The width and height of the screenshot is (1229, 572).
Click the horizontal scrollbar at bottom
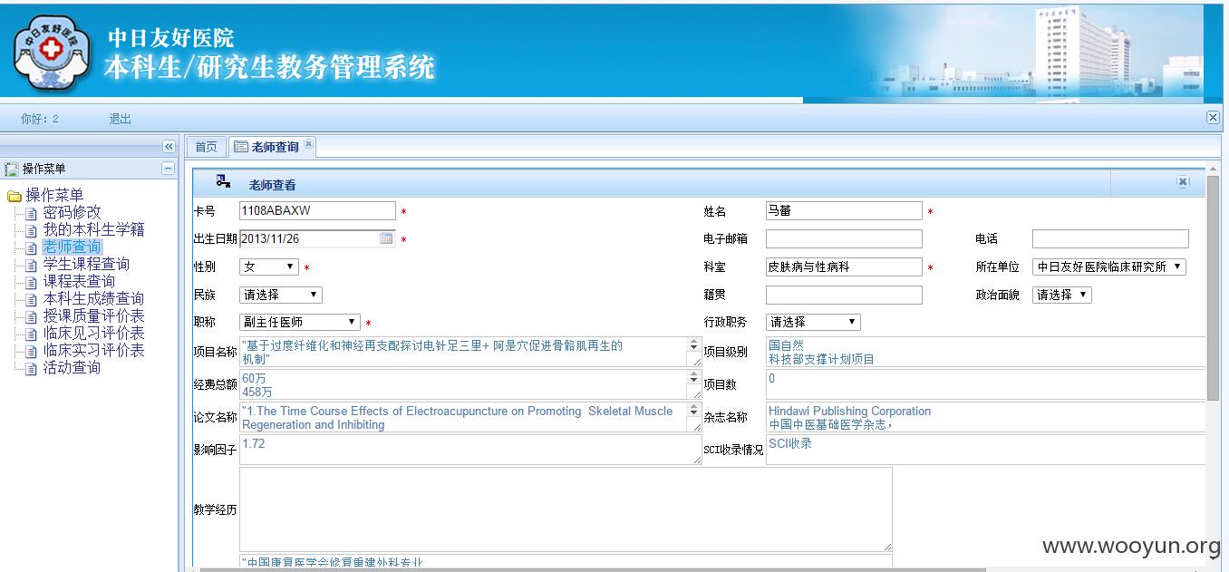click(x=592, y=568)
